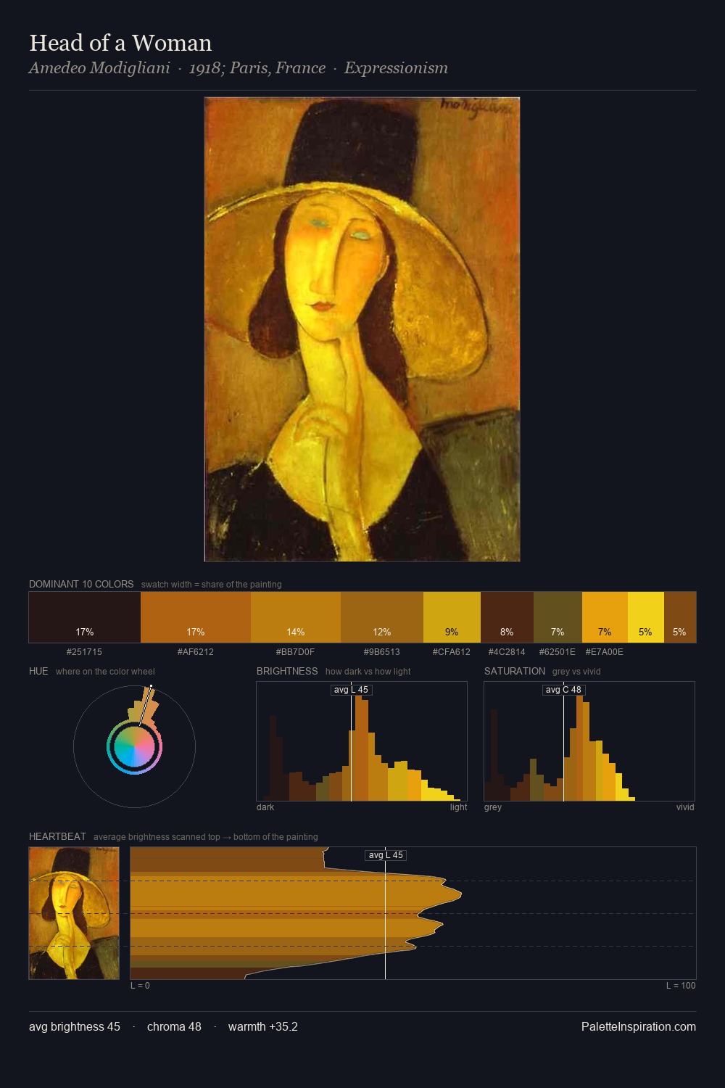Click the hex label '#4C2814'
Image resolution: width=725 pixels, height=1088 pixels.
tap(507, 651)
